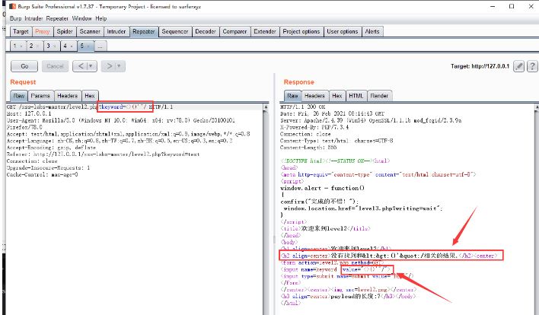
Task: Open the User options tab
Action: coord(343,32)
